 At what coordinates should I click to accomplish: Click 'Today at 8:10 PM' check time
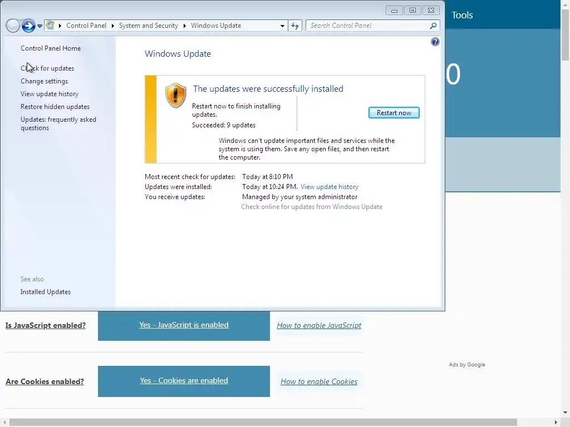click(267, 177)
